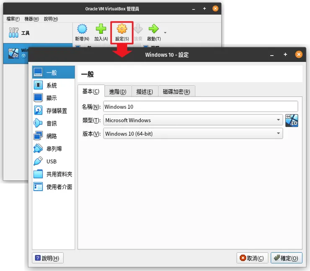Screen dimensions: 310x271
Task: Select the Windows 10 VM icon in manager list
Action: [x=13, y=53]
